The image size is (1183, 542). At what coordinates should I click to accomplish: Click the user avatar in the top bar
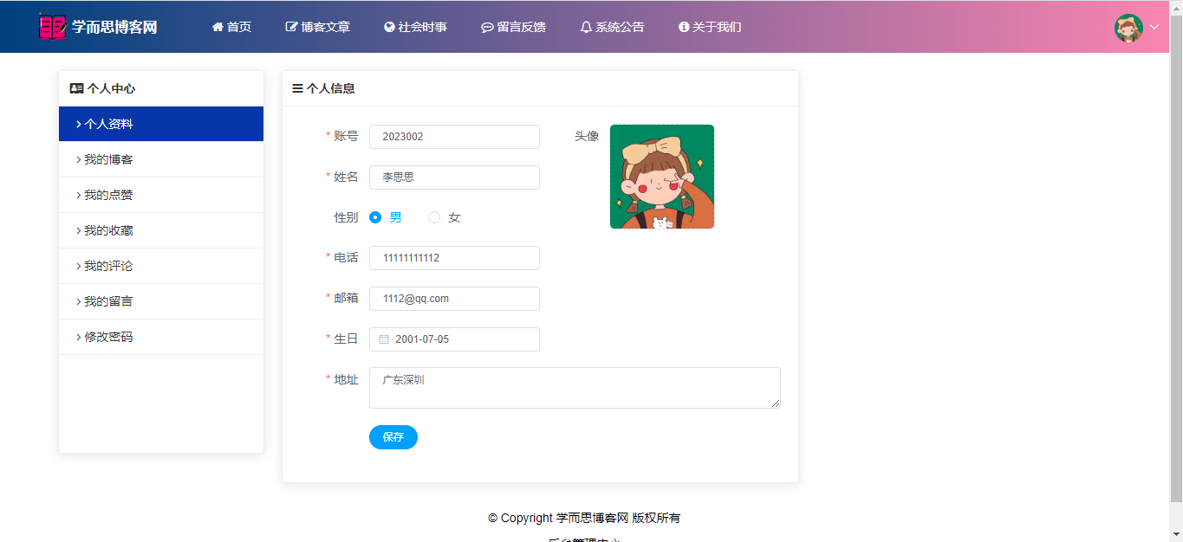click(1128, 28)
